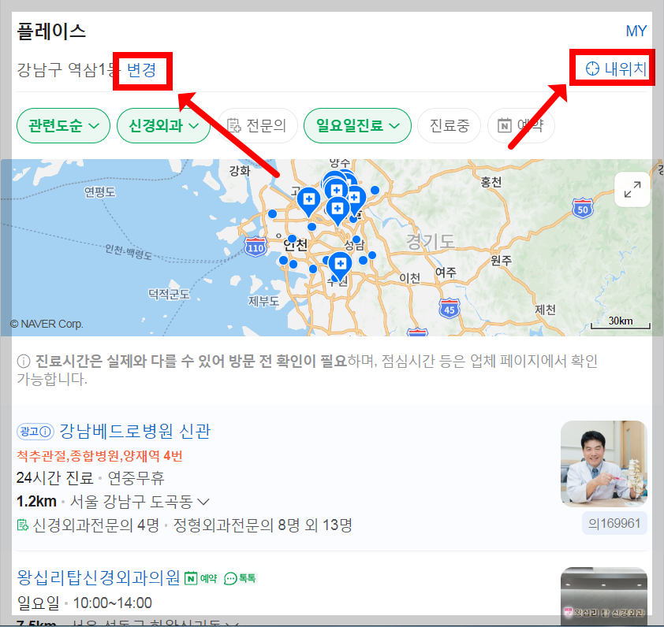Click the info icon beside 진료시간 notice

[x=24, y=362]
